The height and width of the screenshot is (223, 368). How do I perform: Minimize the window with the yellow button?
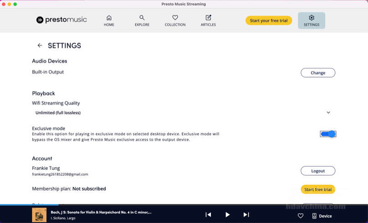pos(10,4)
